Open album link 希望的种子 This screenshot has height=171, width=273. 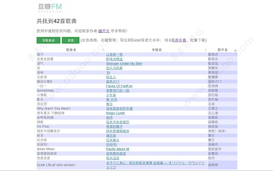click(114, 126)
